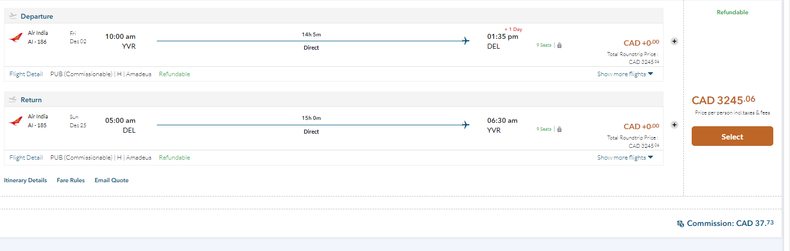The image size is (790, 251).
Task: Expand Show more flights for return
Action: [x=625, y=158]
